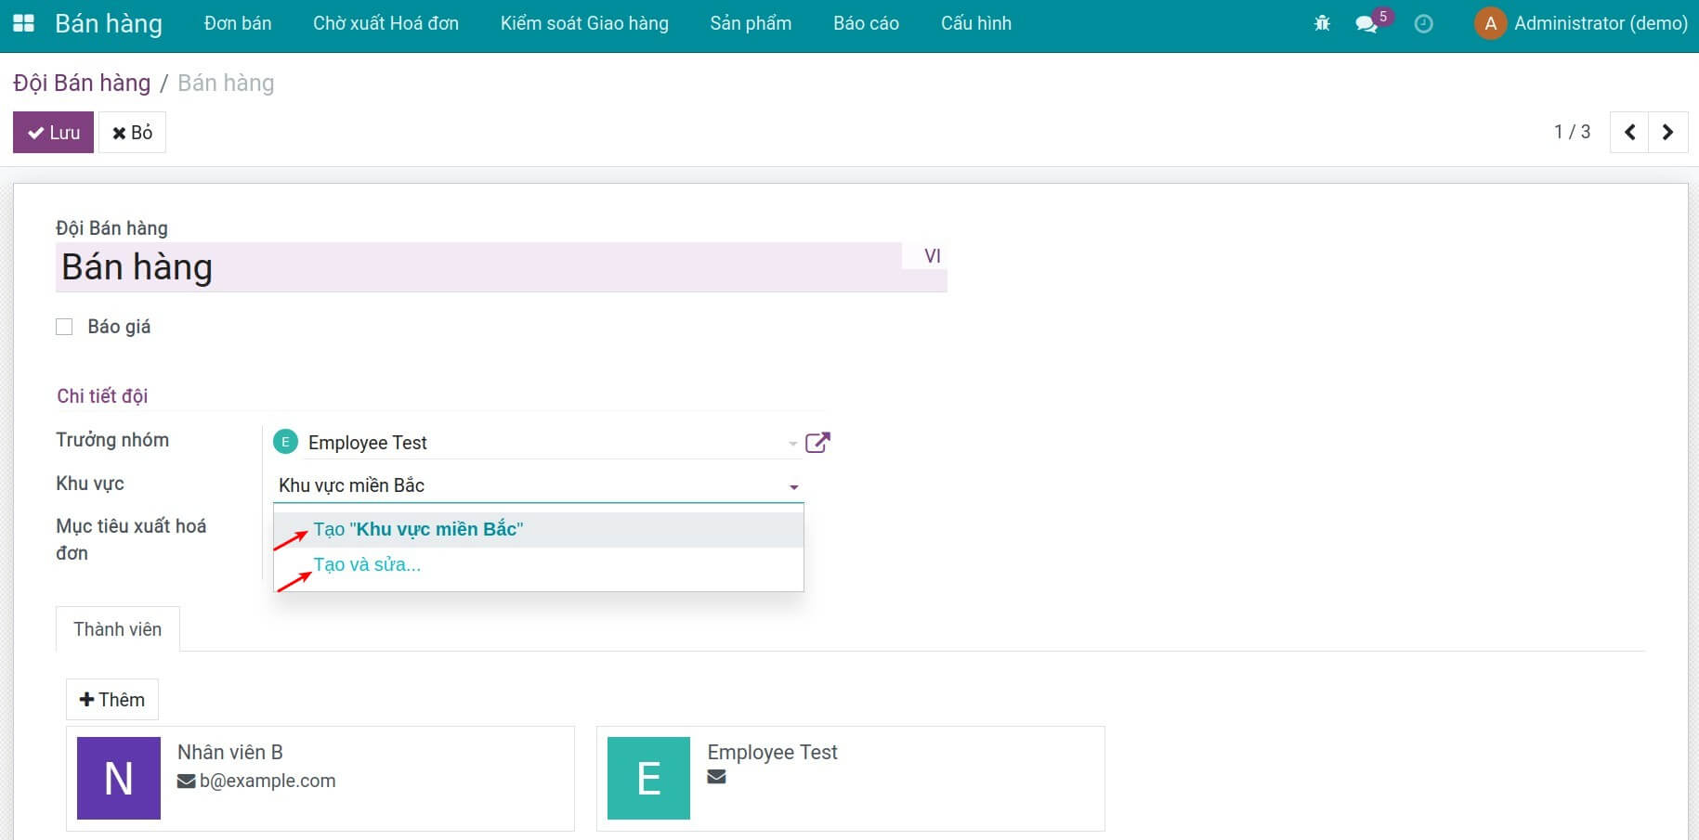1699x840 pixels.
Task: Open the activities clock icon
Action: [1423, 24]
